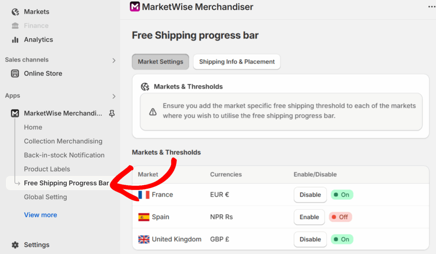Click View more to expand app links
This screenshot has height=254, width=436.
40,215
